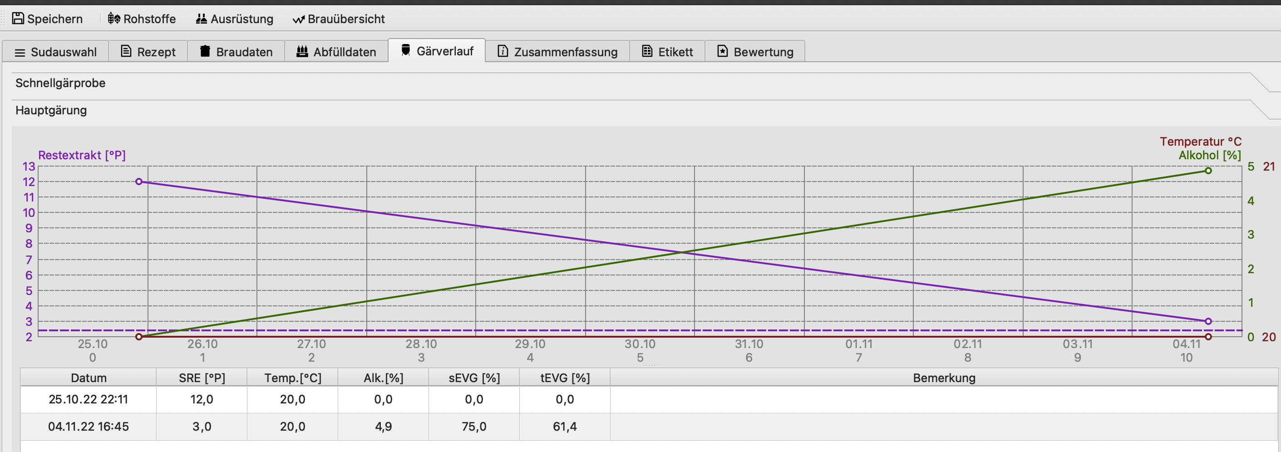Open Rohstoffe via its hops icon
The image size is (1281, 452).
(114, 19)
